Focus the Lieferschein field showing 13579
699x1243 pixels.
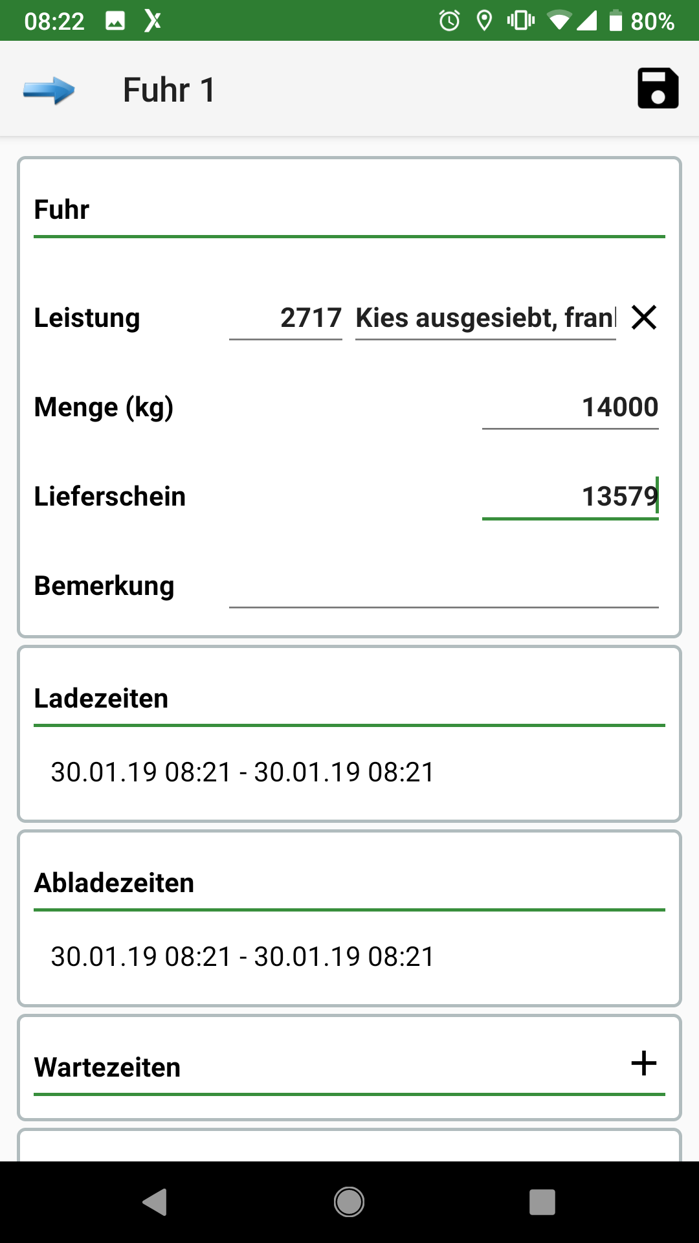pos(570,497)
